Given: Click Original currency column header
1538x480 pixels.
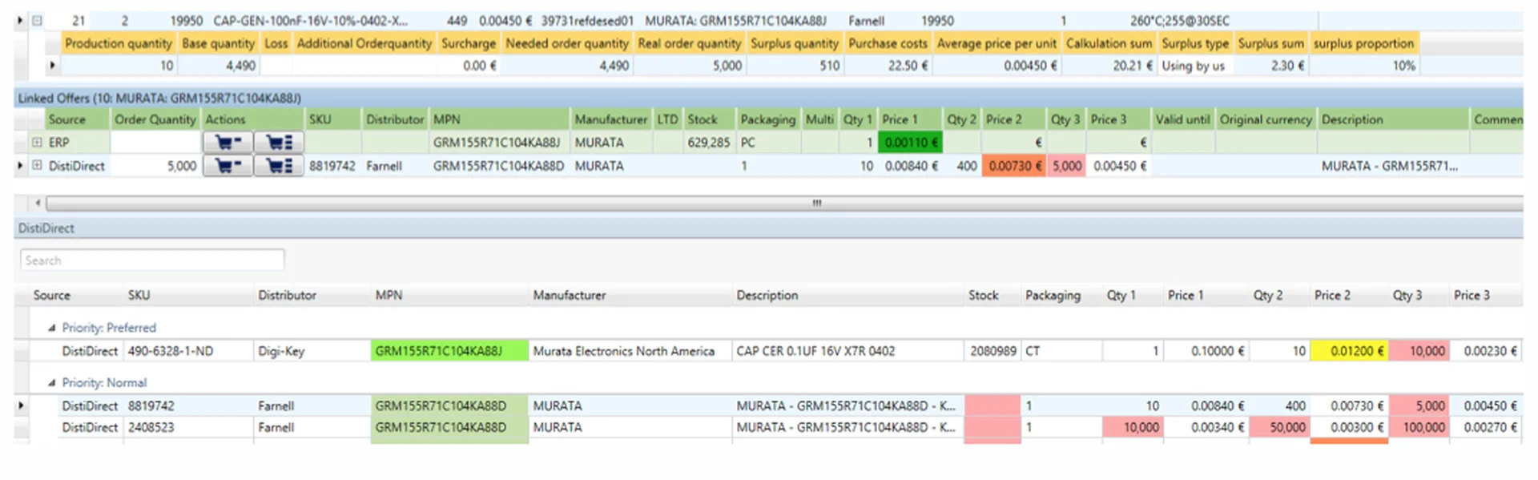Looking at the screenshot, I should [x=1266, y=119].
